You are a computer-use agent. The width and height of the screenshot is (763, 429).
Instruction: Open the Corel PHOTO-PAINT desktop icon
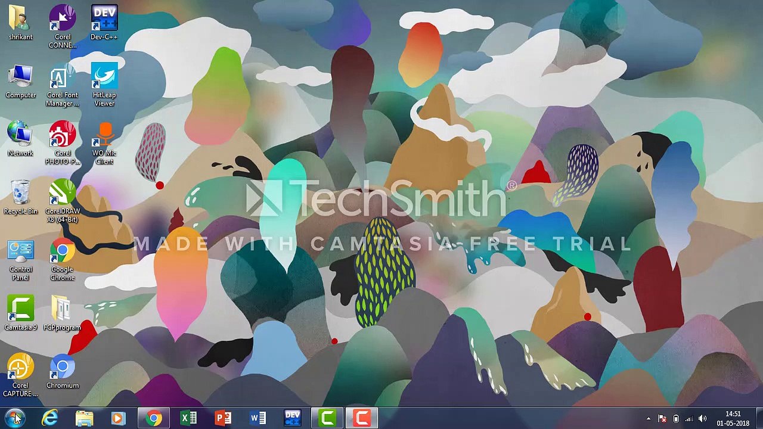(62, 136)
